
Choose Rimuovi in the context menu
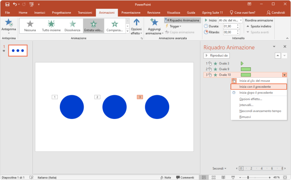click(x=259, y=117)
